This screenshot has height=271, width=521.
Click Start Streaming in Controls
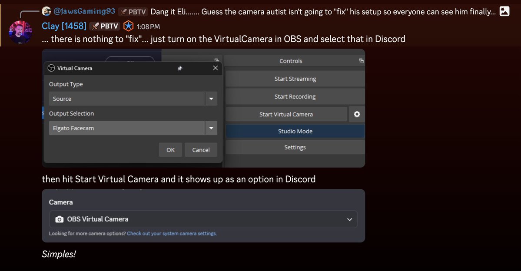coord(295,79)
